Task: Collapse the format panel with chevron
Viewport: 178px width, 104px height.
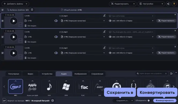Action: click(176, 73)
